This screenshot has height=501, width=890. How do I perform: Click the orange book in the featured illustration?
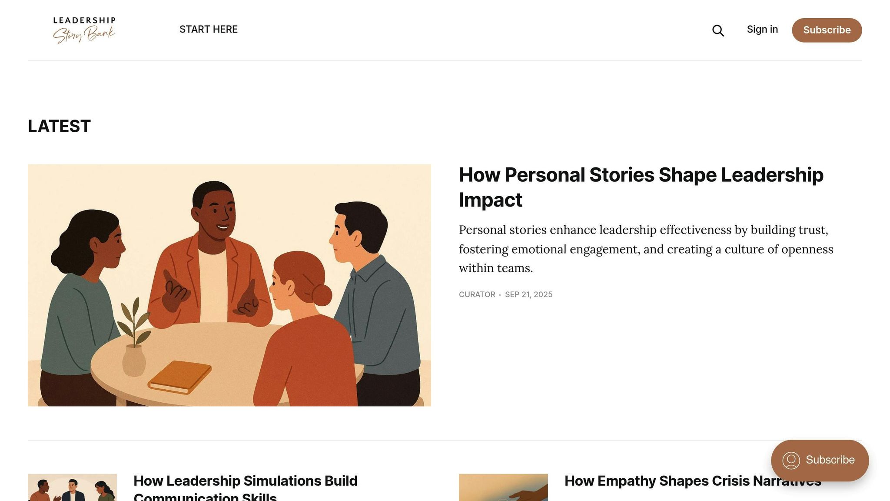pyautogui.click(x=179, y=377)
